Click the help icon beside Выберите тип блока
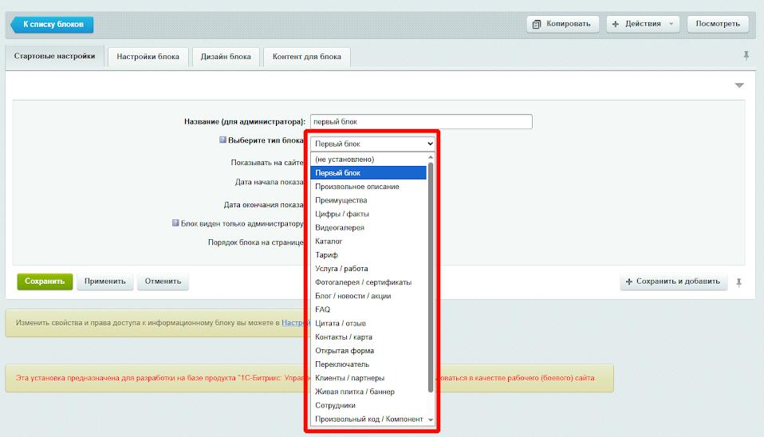This screenshot has height=437, width=764. (x=223, y=140)
